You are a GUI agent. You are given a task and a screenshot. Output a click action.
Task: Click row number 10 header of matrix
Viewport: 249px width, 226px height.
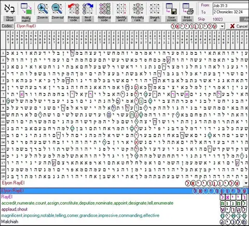(x=3, y=115)
